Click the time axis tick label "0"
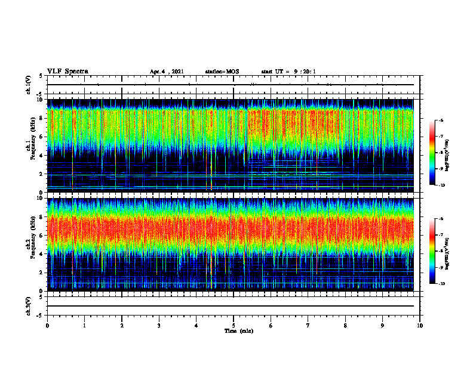The image size is (473, 365). [x=47, y=326]
